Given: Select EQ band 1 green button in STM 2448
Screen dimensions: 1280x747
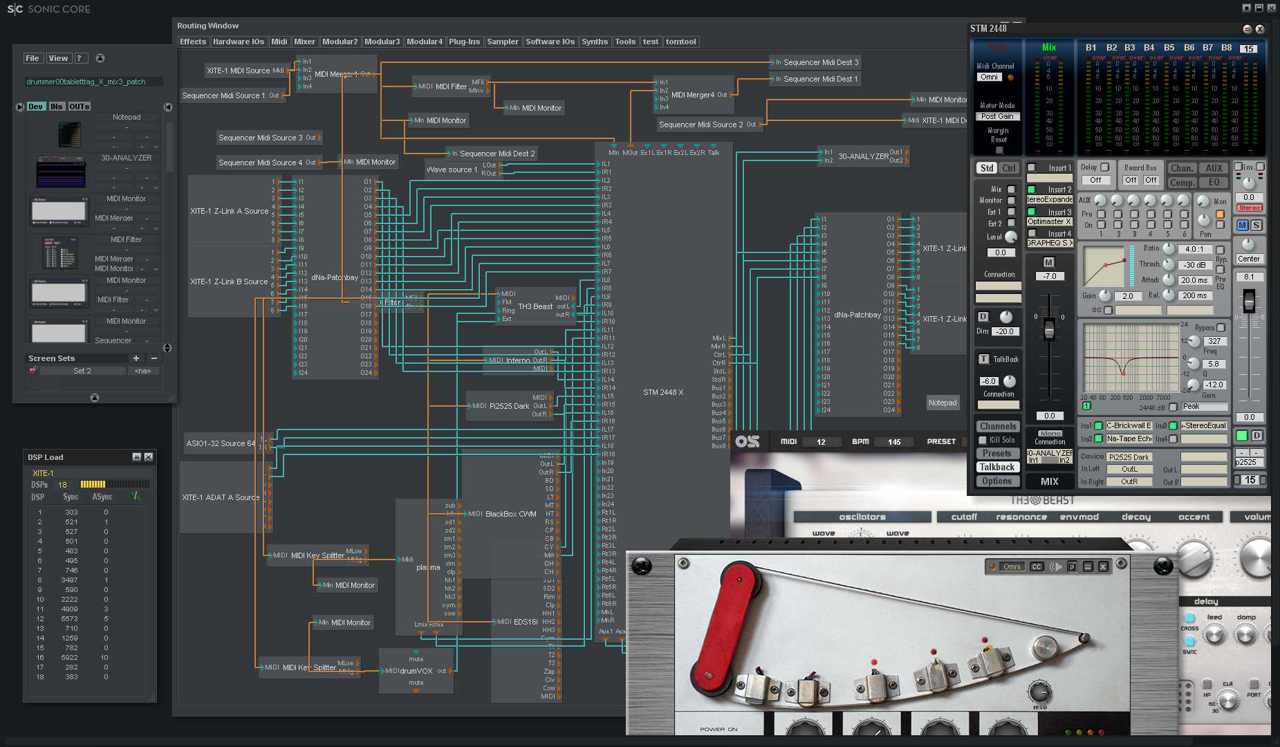Looking at the screenshot, I should (x=1086, y=406).
